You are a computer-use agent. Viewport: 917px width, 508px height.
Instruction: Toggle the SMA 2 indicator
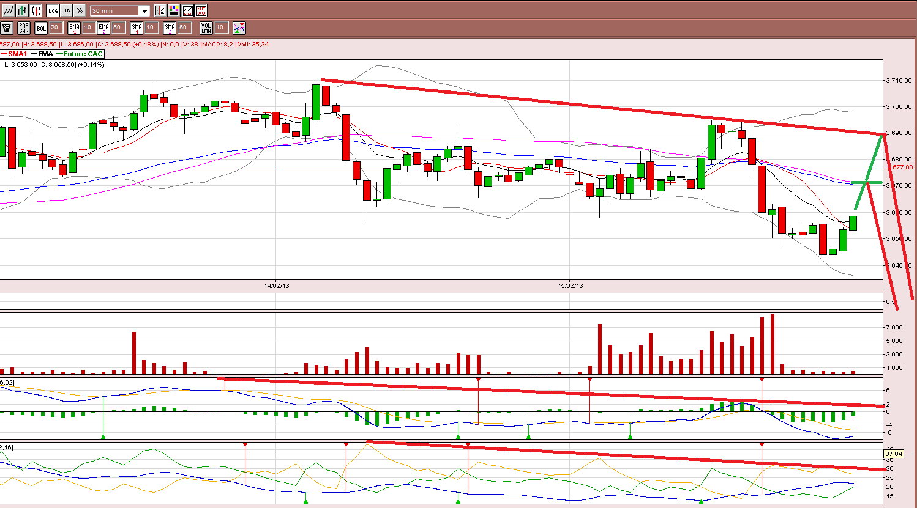click(x=170, y=28)
